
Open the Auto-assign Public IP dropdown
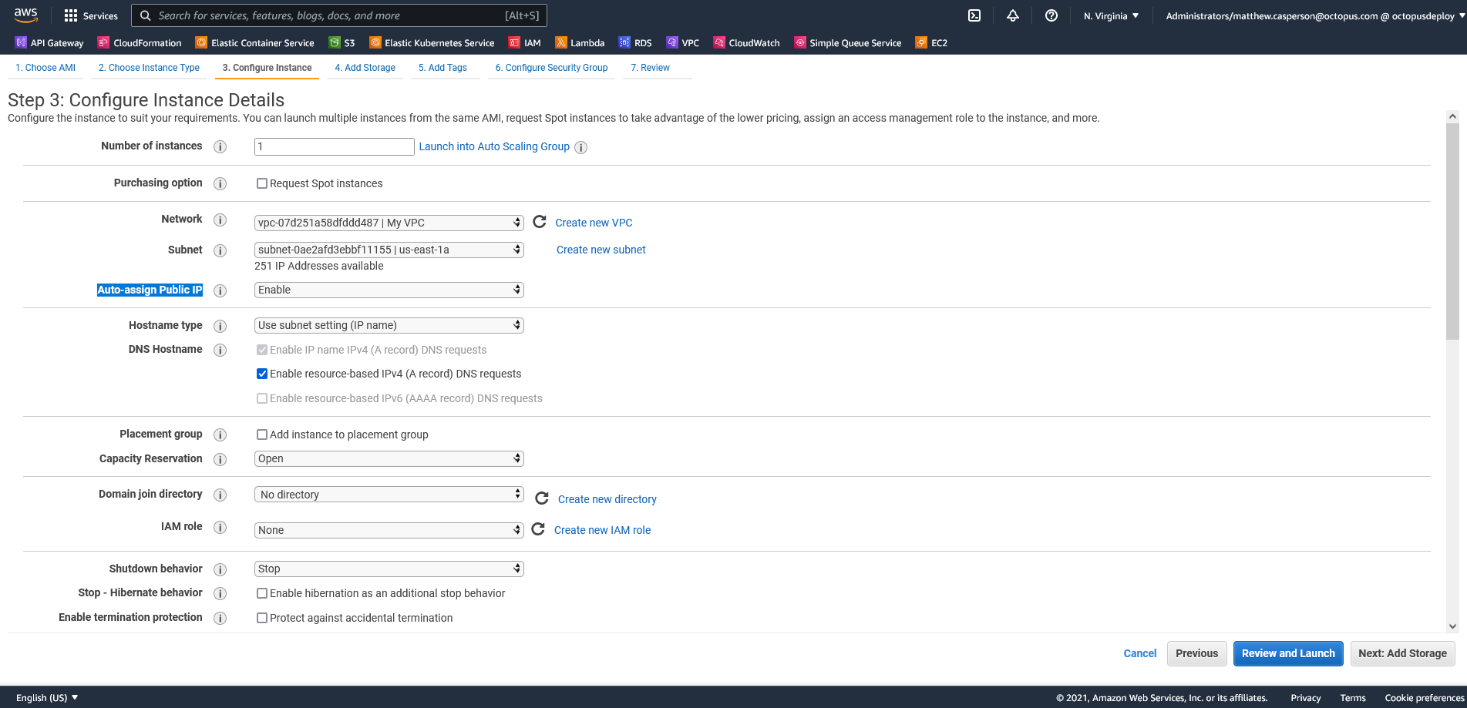(389, 290)
